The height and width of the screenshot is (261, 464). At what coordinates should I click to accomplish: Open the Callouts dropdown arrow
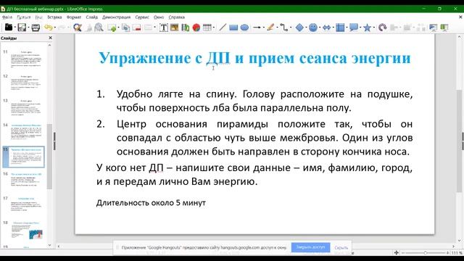tap(360, 28)
